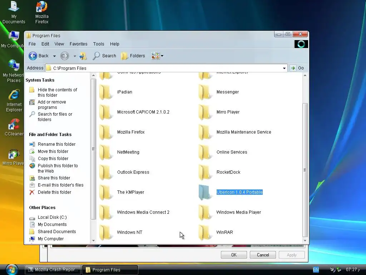Click Program Files taskbar button

tap(110, 270)
